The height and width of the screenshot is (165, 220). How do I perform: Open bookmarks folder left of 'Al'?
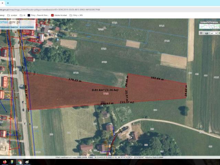(x=12, y=15)
